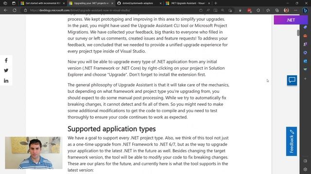Share the article on Facebook
Viewport: 311px width, 174px height.
pyautogui.click(x=6, y=60)
